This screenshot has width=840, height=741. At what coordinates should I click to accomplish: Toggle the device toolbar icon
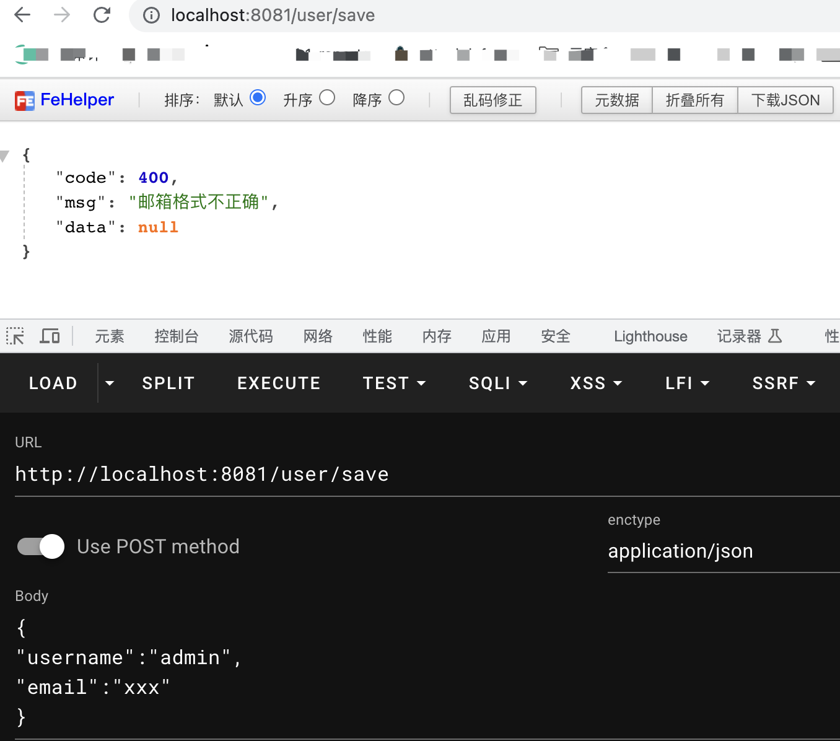coord(50,336)
